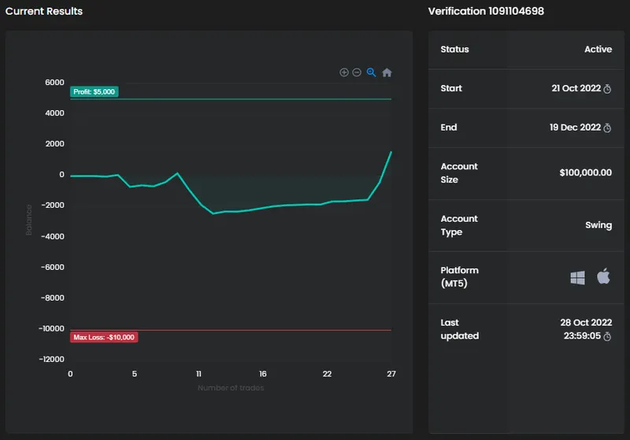Select the Windows platform icon
This screenshot has height=440, width=630.
577,277
